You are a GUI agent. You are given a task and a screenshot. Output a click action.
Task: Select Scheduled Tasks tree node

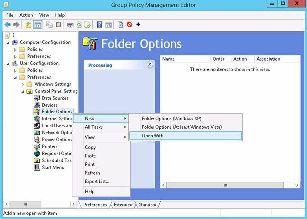[x=56, y=161]
